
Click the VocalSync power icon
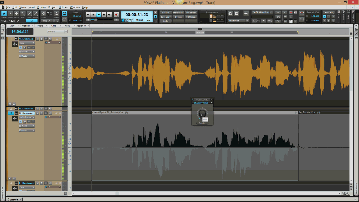point(193,100)
